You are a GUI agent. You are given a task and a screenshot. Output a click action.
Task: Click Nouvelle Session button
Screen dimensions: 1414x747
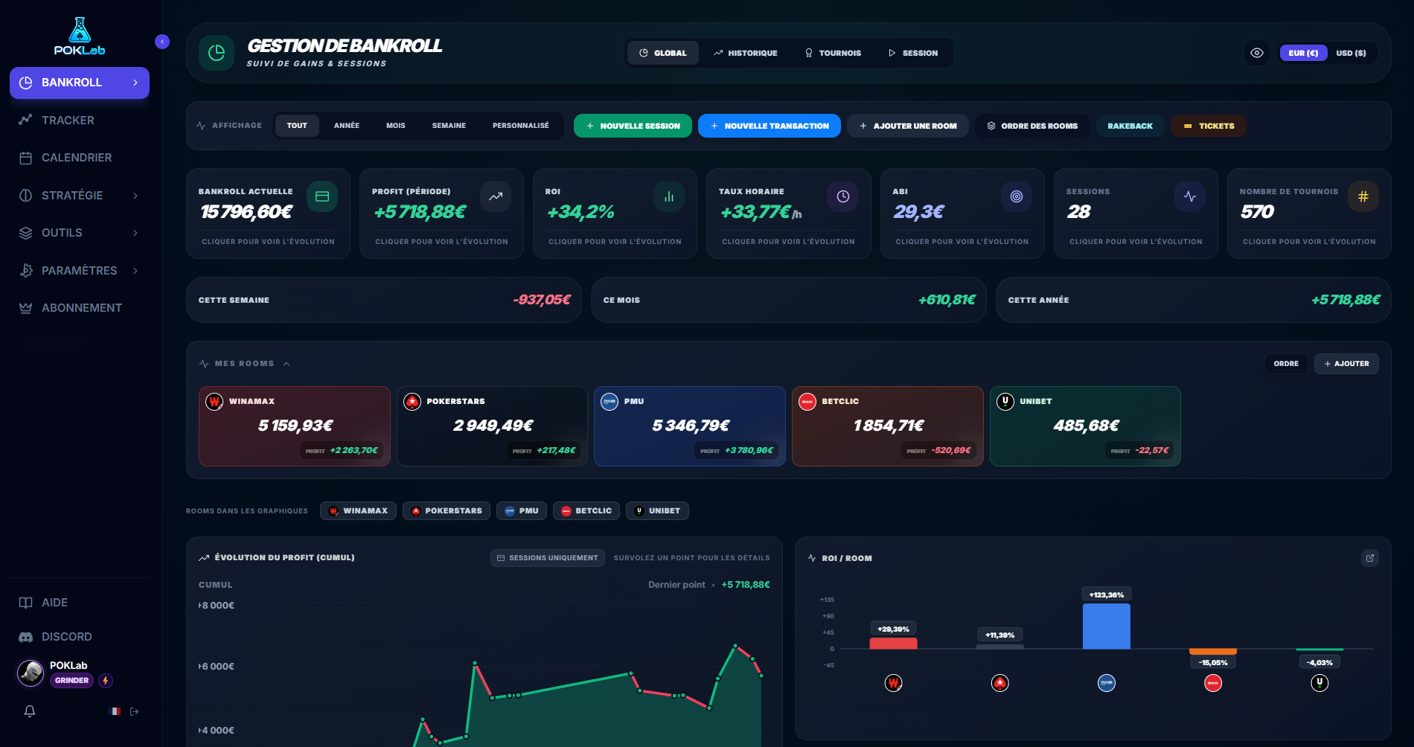633,126
